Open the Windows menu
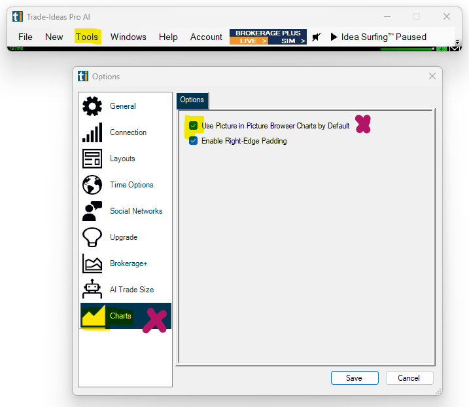Screen dimensions: 469x407 [x=128, y=37]
